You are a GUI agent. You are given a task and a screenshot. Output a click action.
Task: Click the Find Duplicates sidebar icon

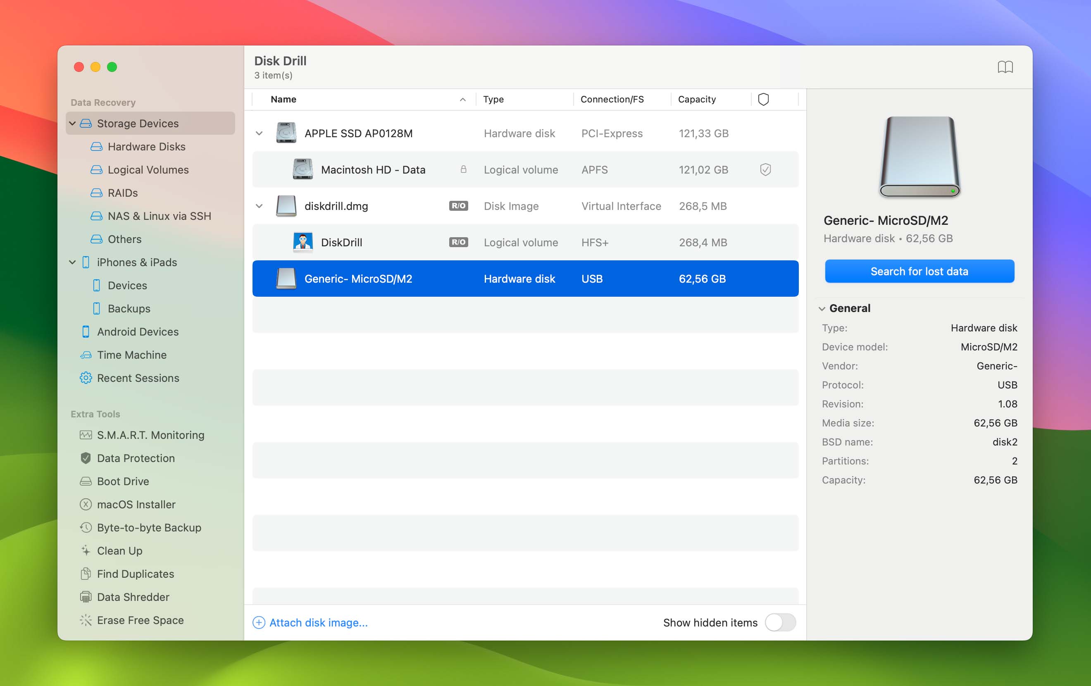(x=86, y=574)
